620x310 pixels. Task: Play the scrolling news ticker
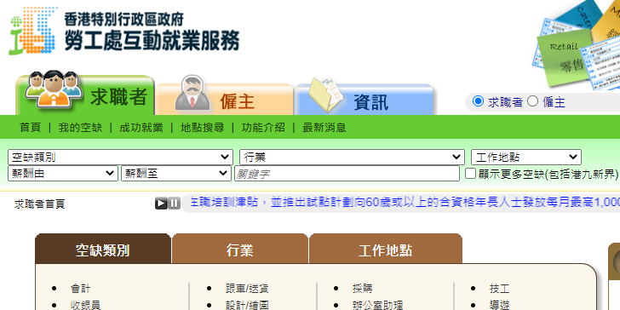pyautogui.click(x=161, y=204)
